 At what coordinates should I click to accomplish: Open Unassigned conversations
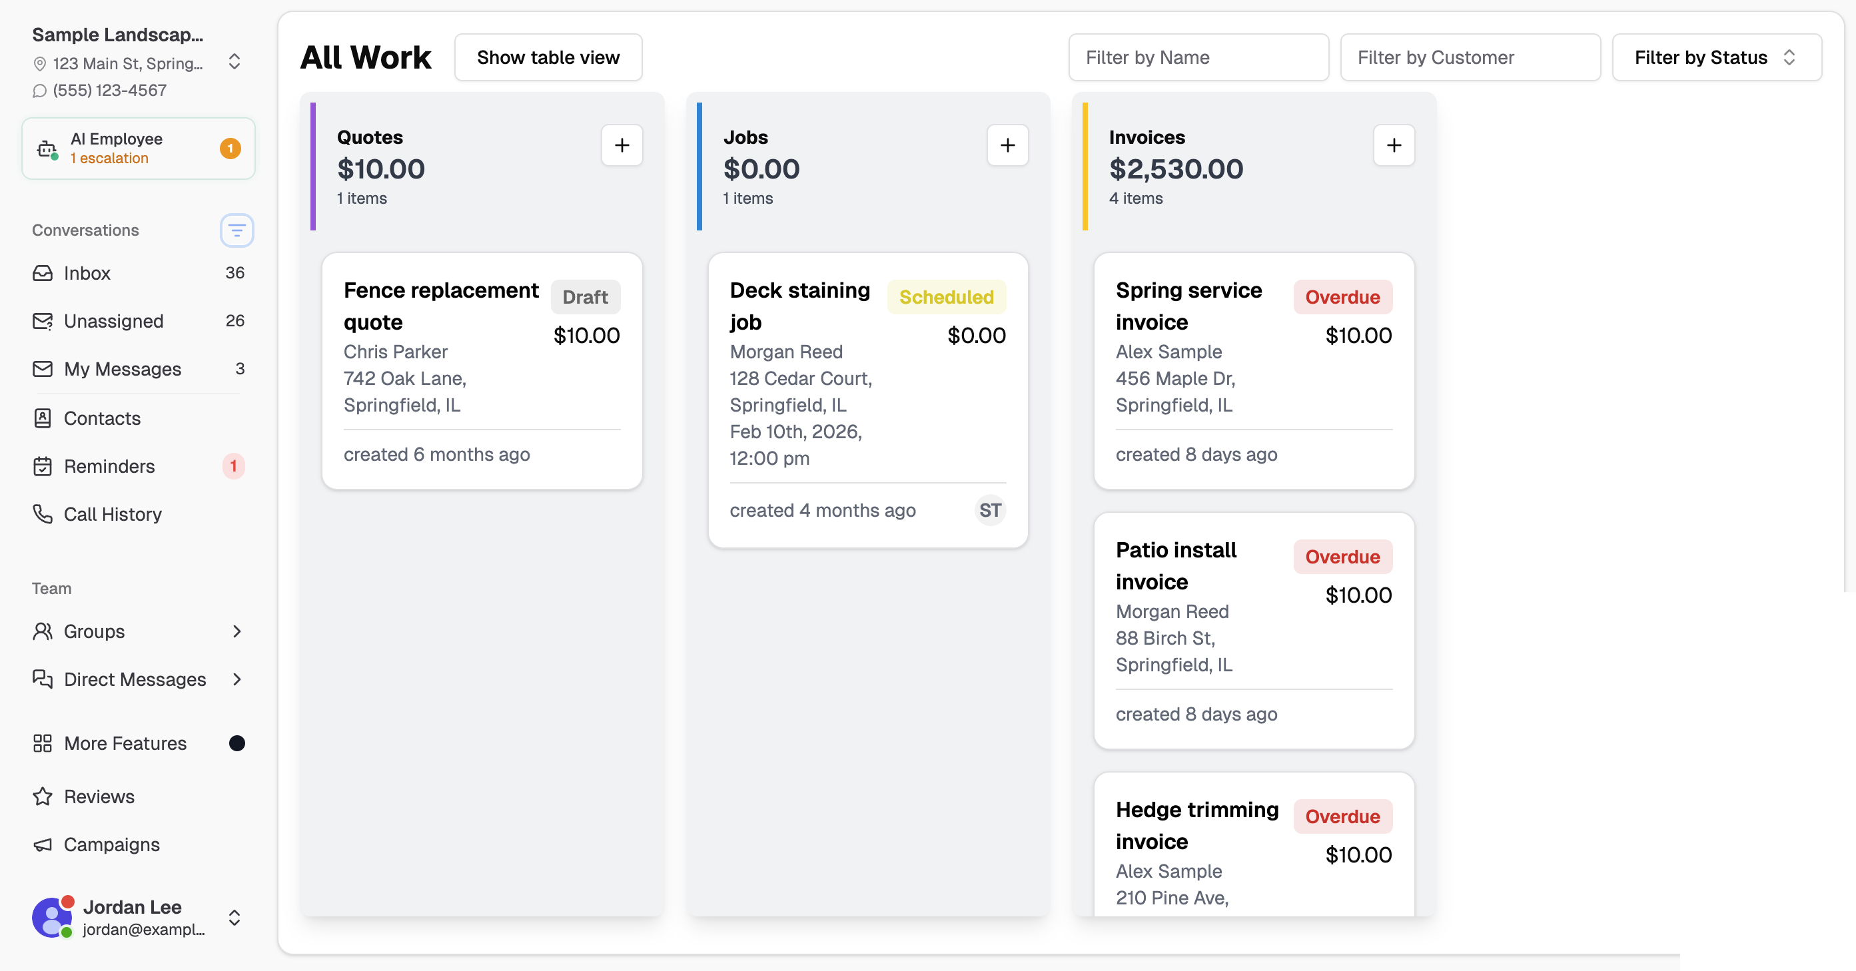(x=139, y=320)
